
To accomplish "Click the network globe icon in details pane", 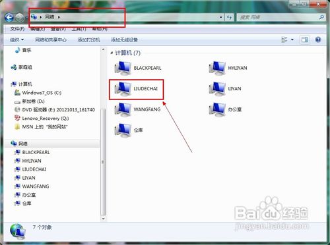I will (18, 232).
